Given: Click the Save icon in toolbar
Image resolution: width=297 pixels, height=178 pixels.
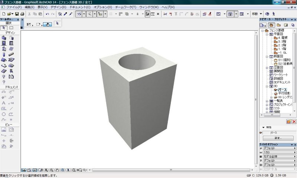Looking at the screenshot, I should (x=17, y=14).
